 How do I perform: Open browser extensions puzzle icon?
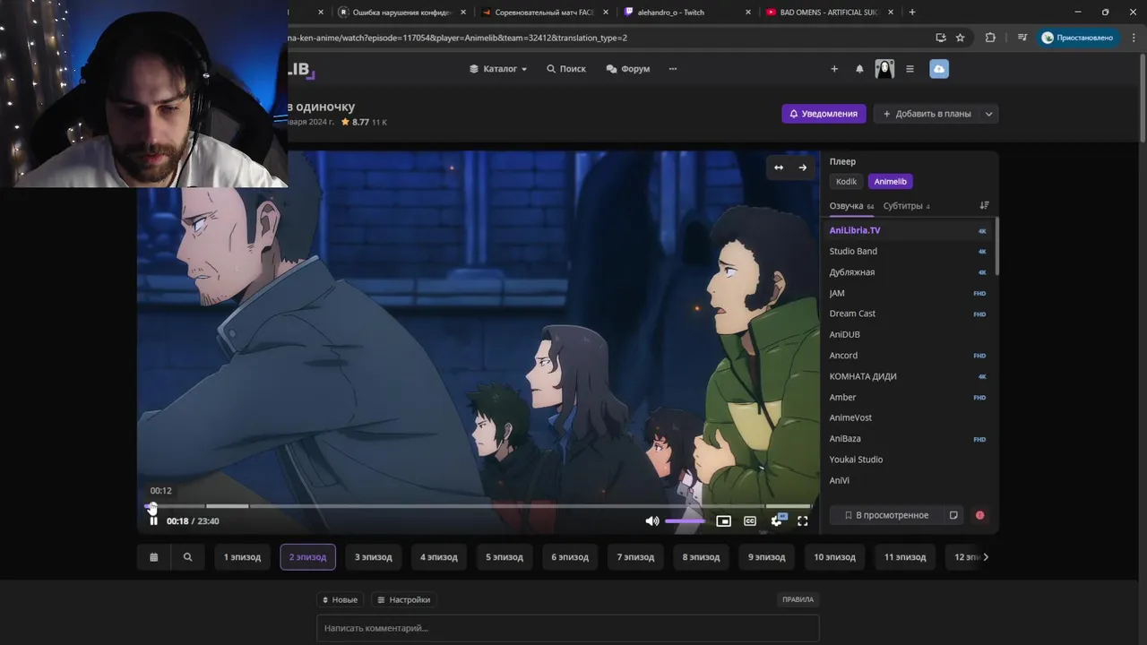pyautogui.click(x=990, y=38)
